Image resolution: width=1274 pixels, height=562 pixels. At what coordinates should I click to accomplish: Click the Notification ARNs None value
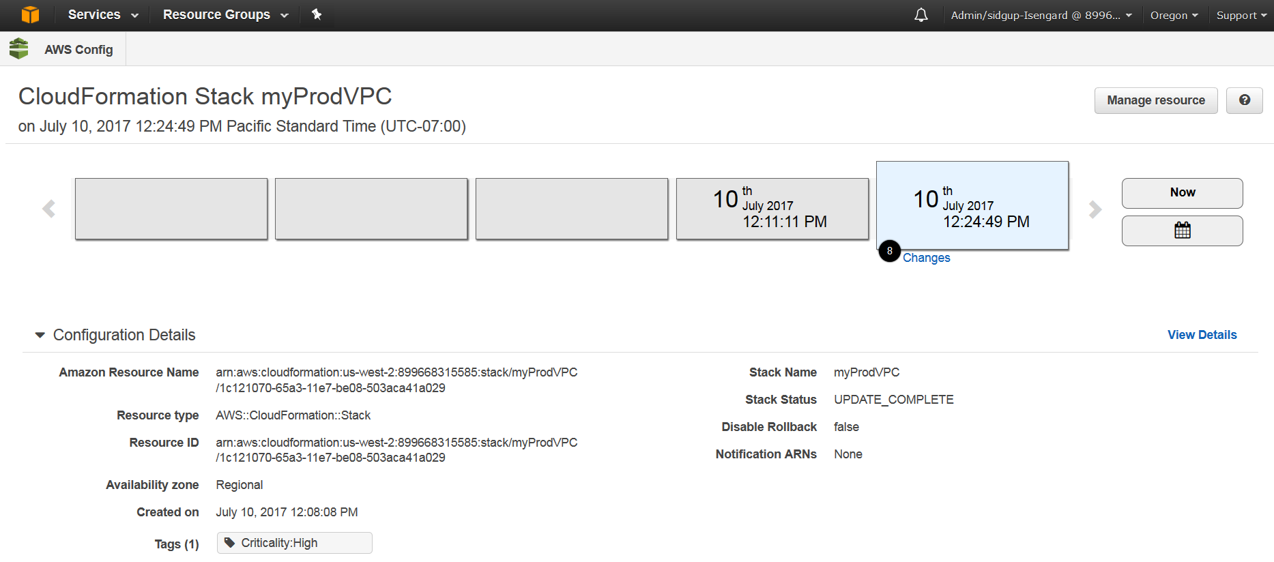(x=848, y=454)
